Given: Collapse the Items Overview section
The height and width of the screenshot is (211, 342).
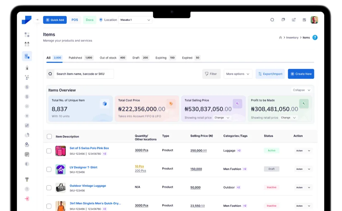Looking at the screenshot, I should coord(302,90).
